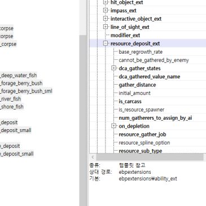Screen dimensions: 206x206
Task: Select on_depletion property
Action: [x=134, y=126]
